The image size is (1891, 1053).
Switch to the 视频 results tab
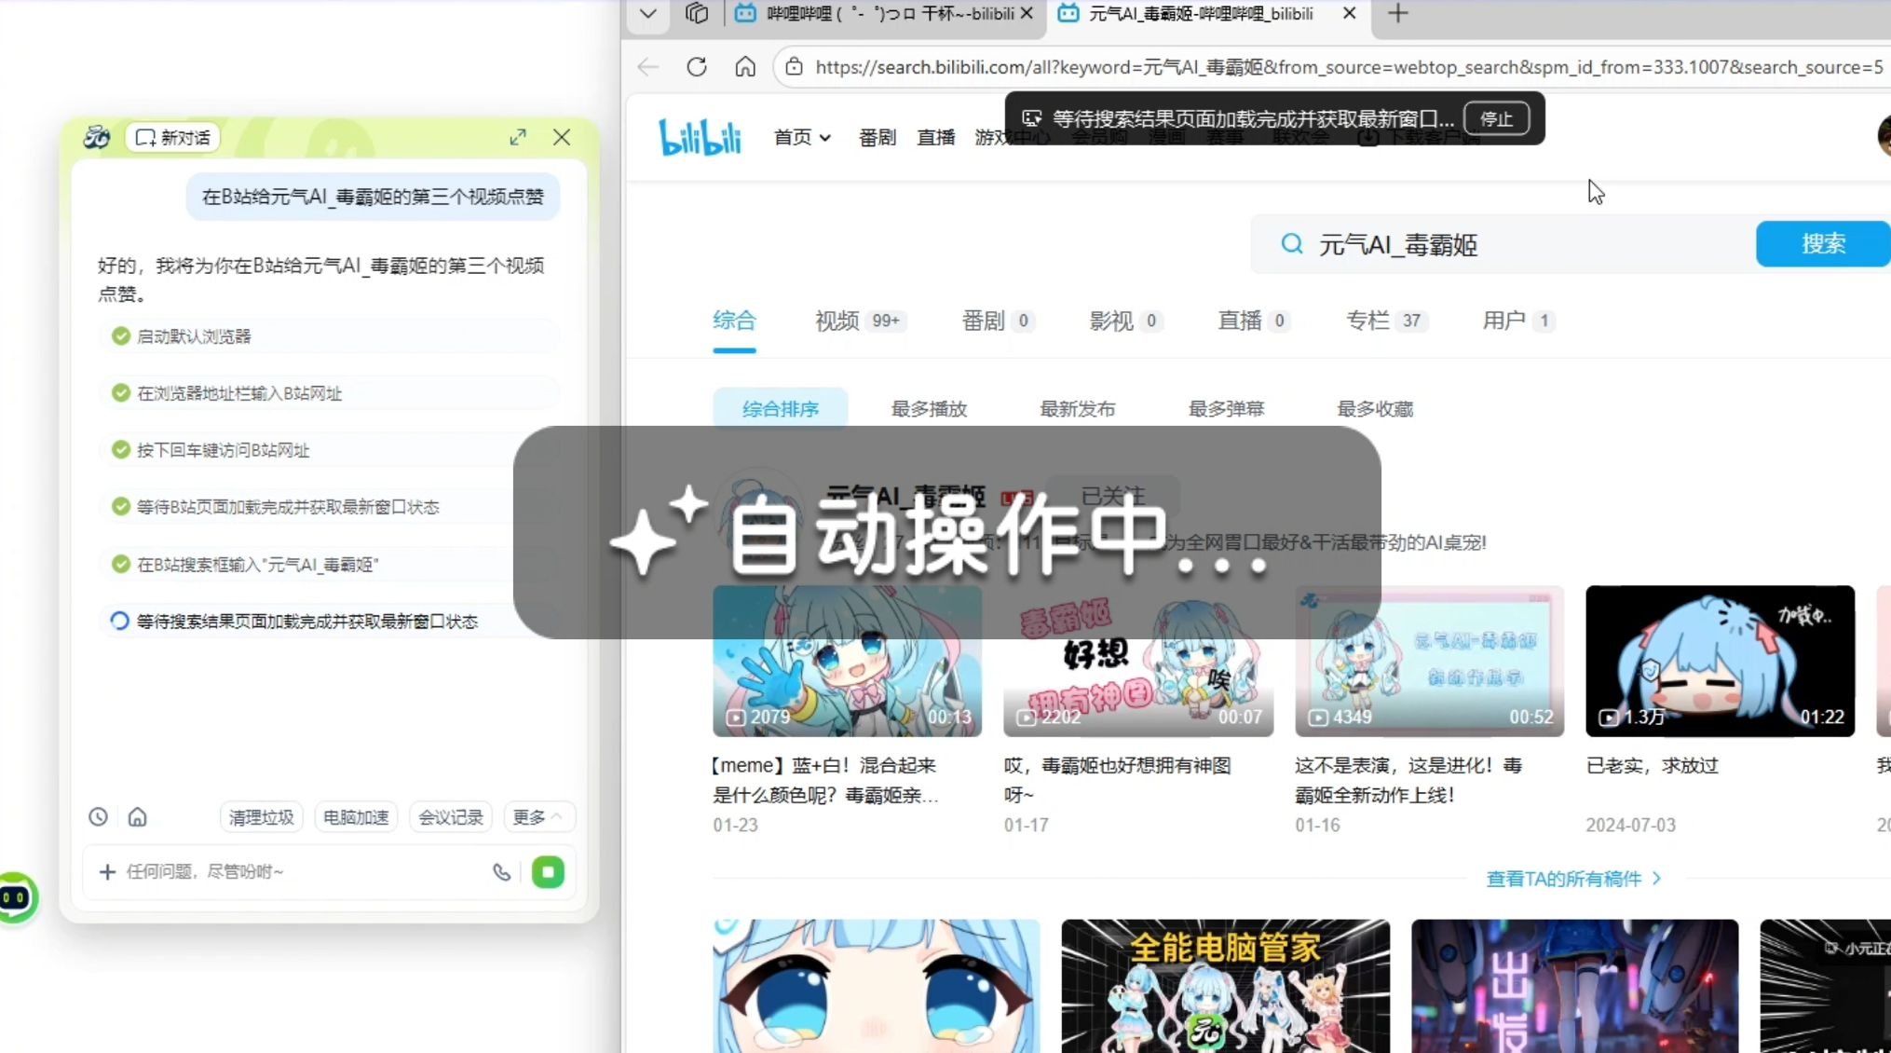837,321
